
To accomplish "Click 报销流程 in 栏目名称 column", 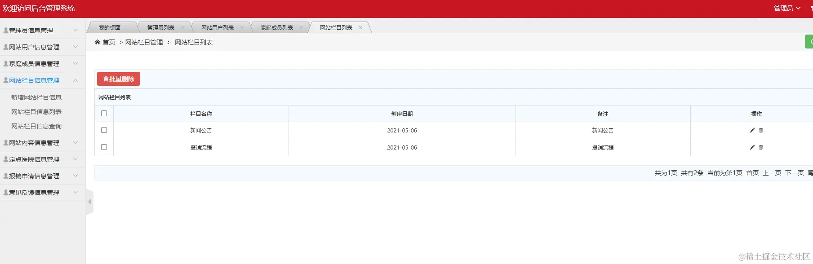I will (201, 147).
